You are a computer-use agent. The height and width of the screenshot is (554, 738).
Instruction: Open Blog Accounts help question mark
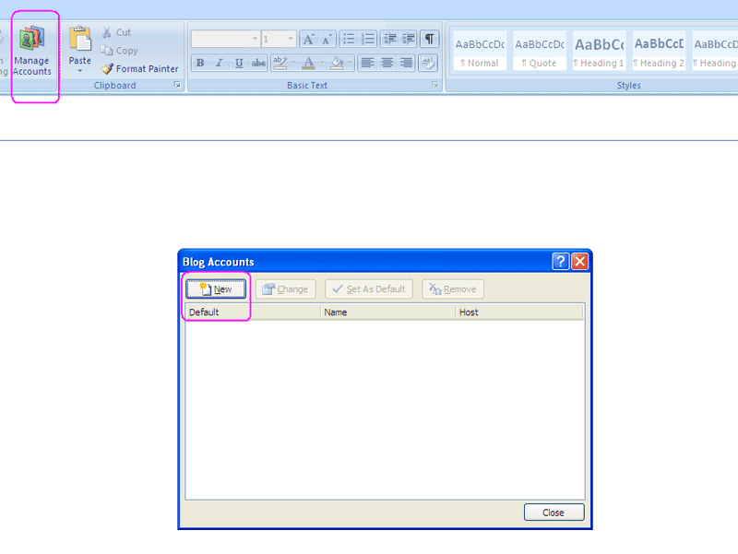(x=561, y=261)
